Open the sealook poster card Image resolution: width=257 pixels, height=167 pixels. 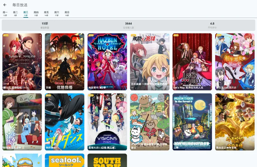[65, 160]
